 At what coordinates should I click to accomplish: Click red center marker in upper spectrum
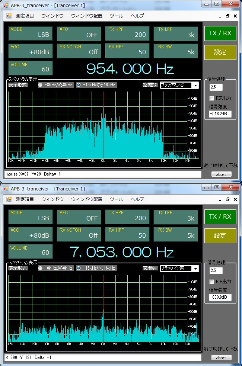tap(104, 125)
